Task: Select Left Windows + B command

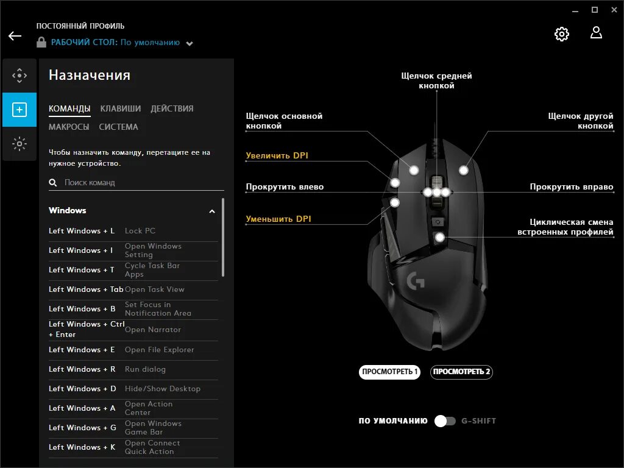Action: (x=133, y=309)
